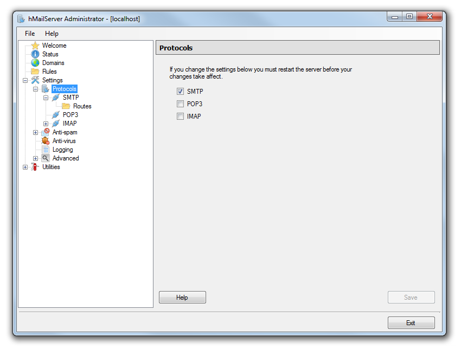Click the Anti-spam tree icon

(46, 132)
